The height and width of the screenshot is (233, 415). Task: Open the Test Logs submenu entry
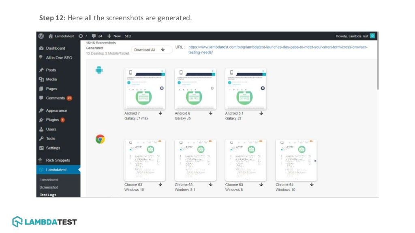48,195
